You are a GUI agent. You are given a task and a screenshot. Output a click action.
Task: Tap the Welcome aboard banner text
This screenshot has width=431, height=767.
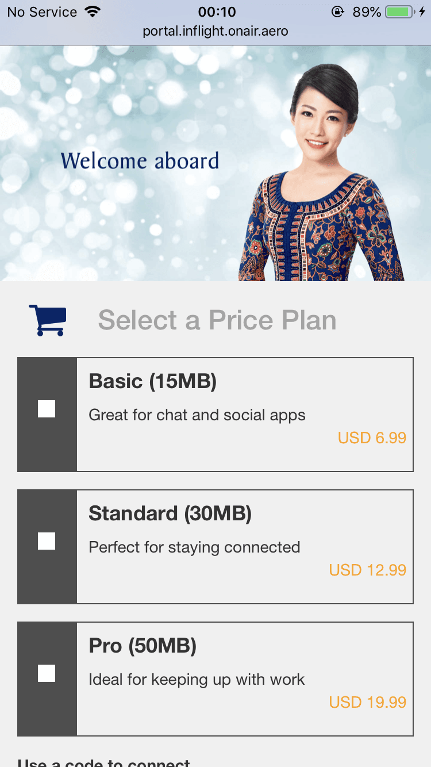(x=140, y=161)
